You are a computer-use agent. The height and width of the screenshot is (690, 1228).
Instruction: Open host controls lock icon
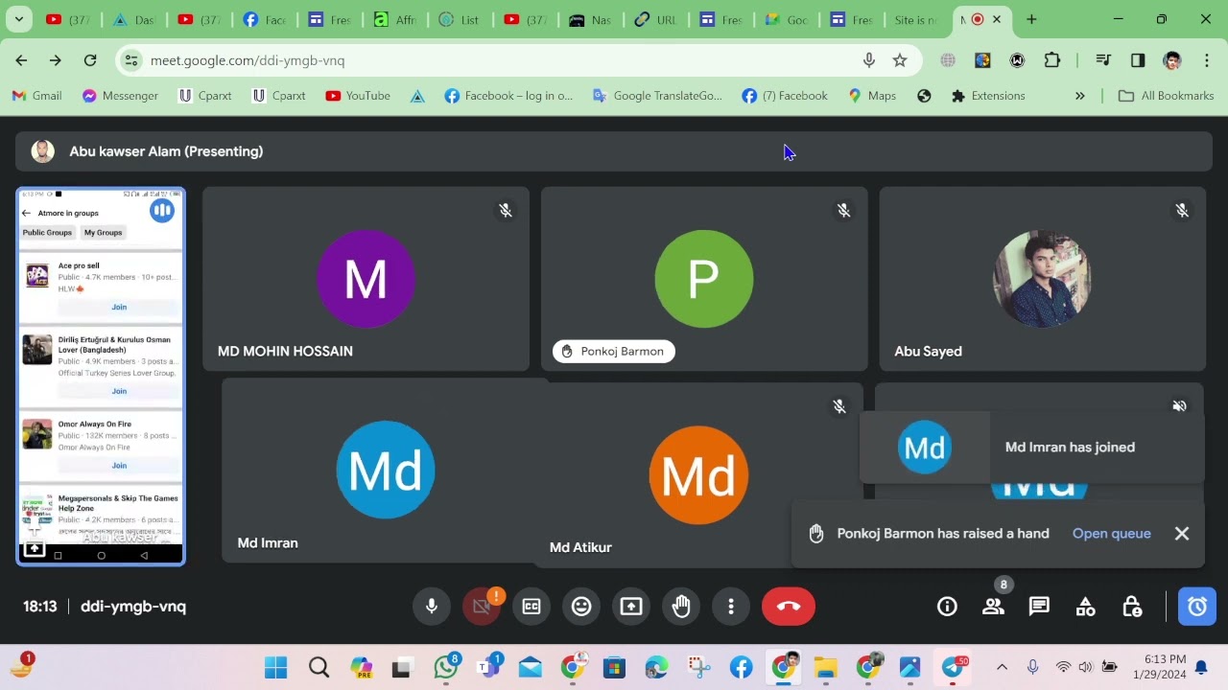coord(1132,607)
